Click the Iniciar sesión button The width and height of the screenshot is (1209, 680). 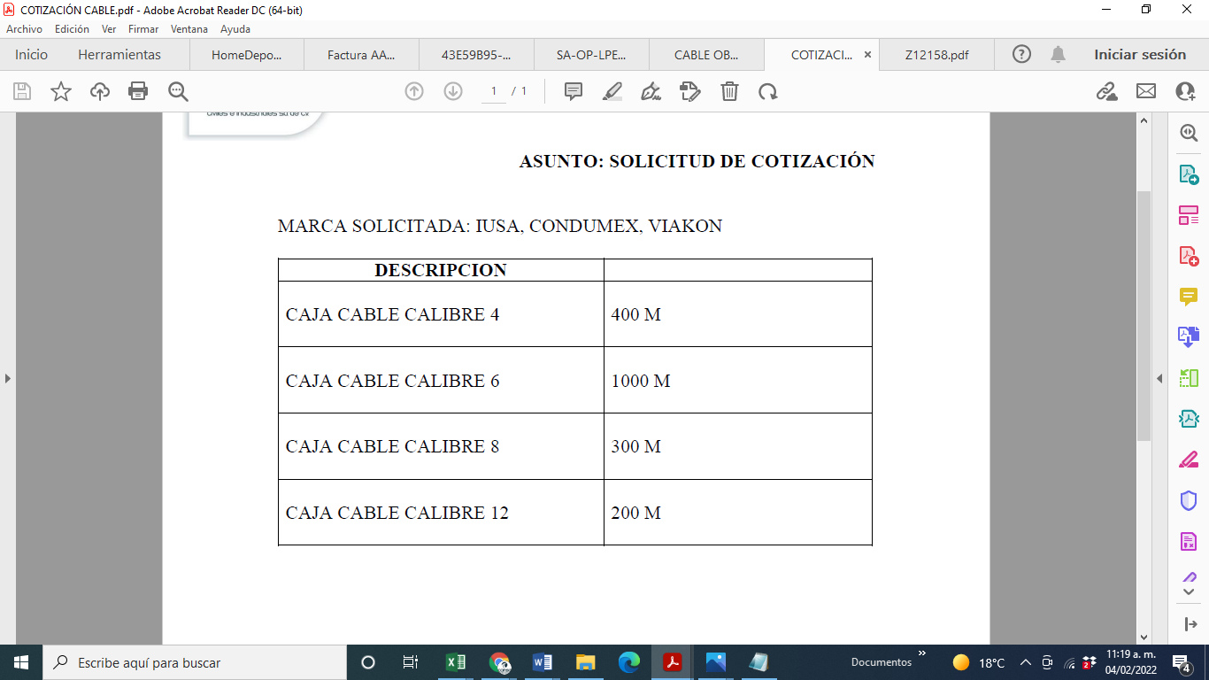click(1140, 54)
